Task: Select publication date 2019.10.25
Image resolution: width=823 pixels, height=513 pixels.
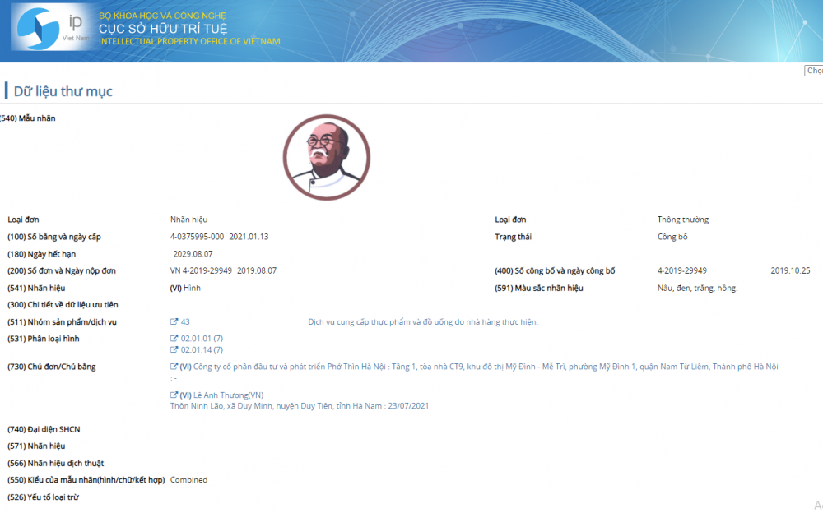Action: [790, 270]
